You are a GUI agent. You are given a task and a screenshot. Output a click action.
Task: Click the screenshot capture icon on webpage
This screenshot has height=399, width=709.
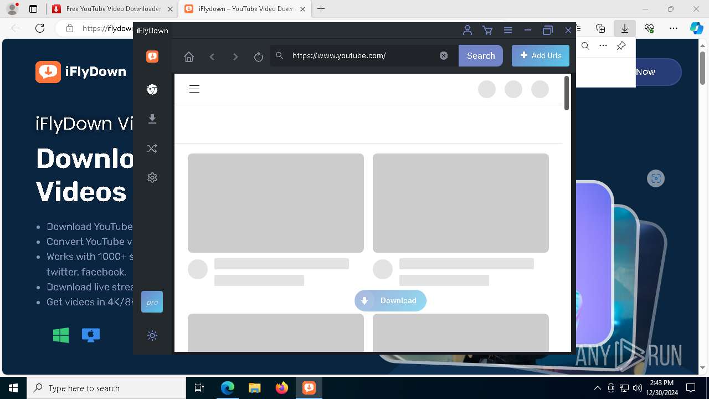656,178
